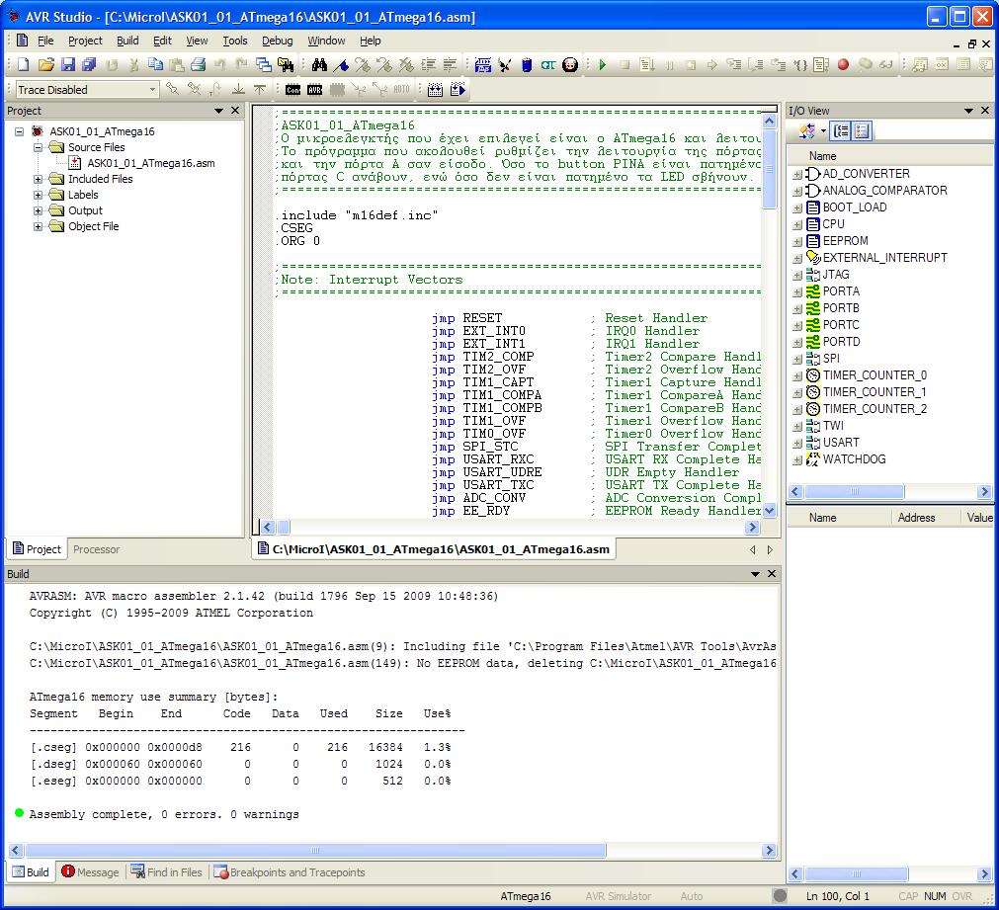Switch to Breakpoints and Tracepoints tab
Viewport: 999px width, 910px height.
290,872
